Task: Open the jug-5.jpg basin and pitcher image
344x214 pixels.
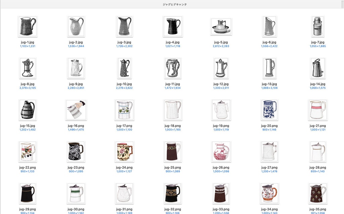Action: 221,26
